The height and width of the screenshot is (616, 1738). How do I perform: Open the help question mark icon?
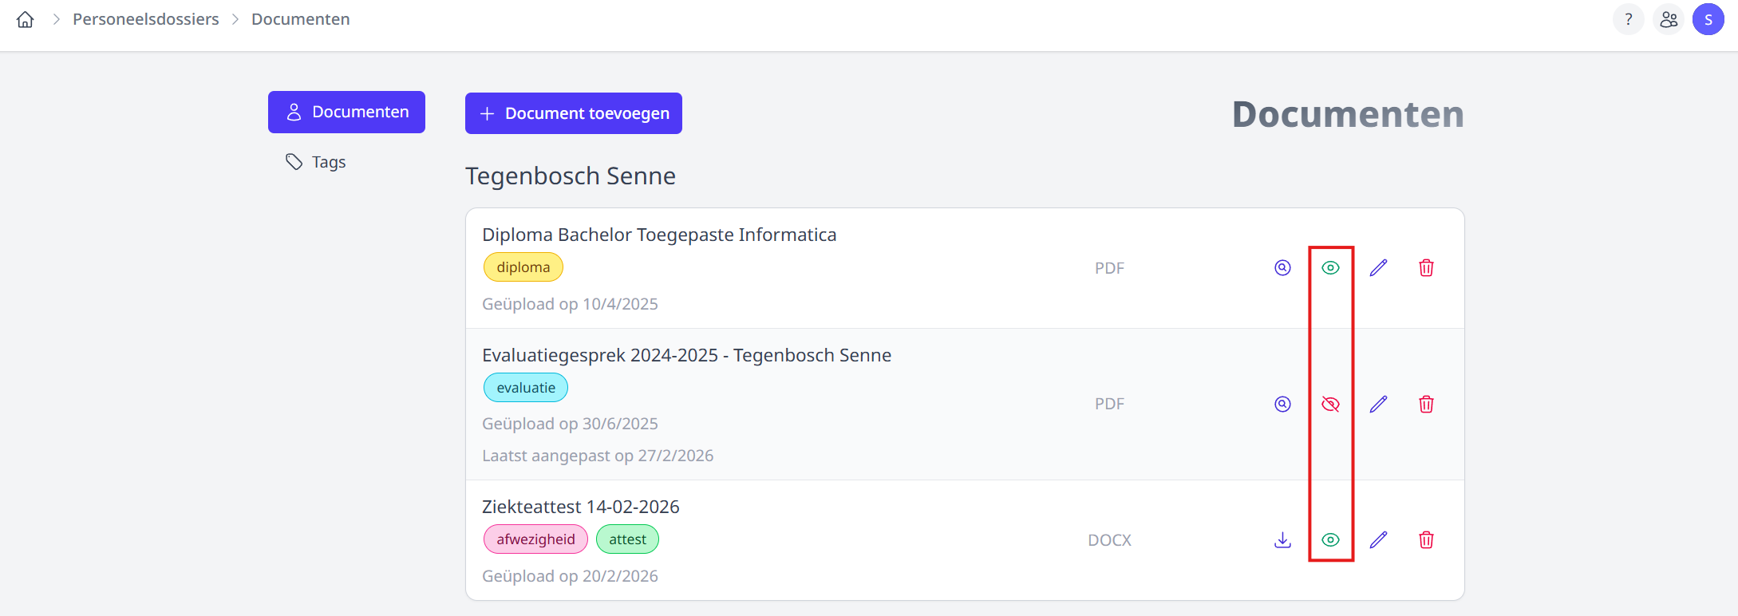tap(1628, 19)
